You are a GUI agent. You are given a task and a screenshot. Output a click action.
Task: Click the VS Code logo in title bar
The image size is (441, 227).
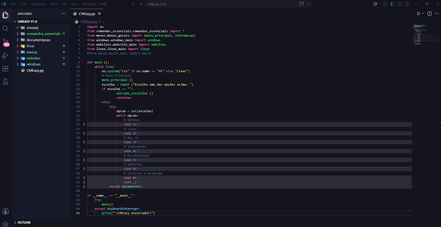4,4
